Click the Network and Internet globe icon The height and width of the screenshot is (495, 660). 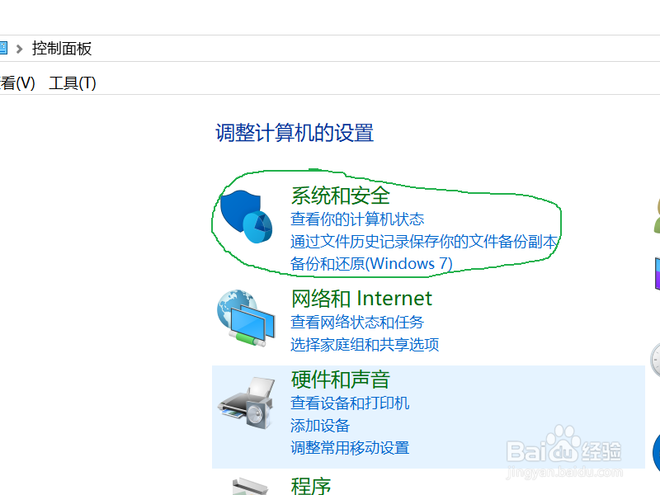(x=246, y=318)
